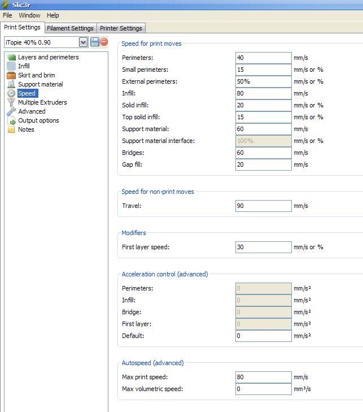Click the Bridges speed field showing 60

pos(264,153)
